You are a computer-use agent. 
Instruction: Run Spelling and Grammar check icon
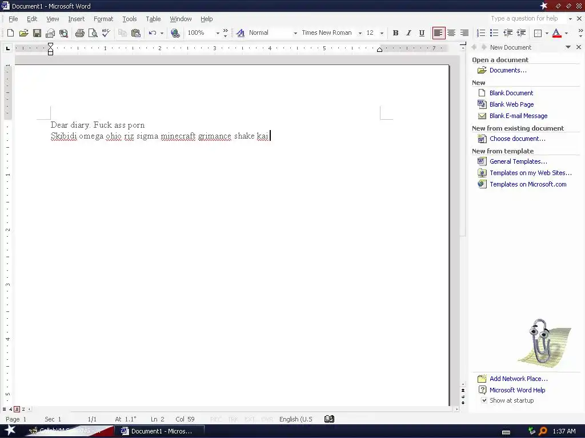click(x=106, y=33)
